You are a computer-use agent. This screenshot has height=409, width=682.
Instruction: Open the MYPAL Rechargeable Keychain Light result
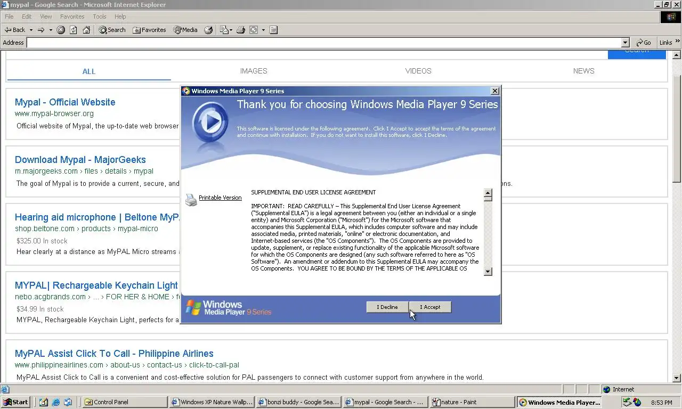[x=96, y=285]
